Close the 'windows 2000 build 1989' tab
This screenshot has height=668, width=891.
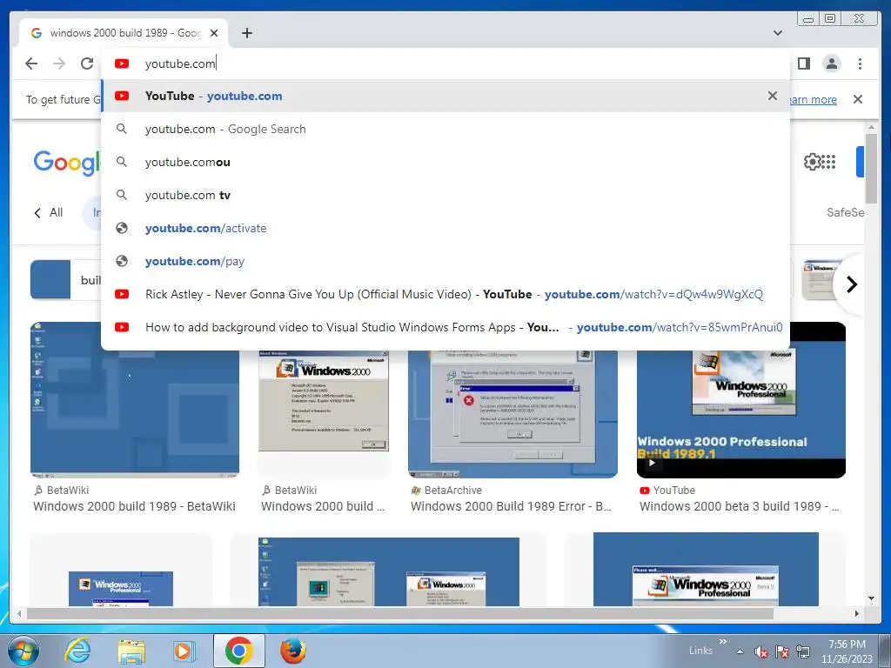[214, 33]
